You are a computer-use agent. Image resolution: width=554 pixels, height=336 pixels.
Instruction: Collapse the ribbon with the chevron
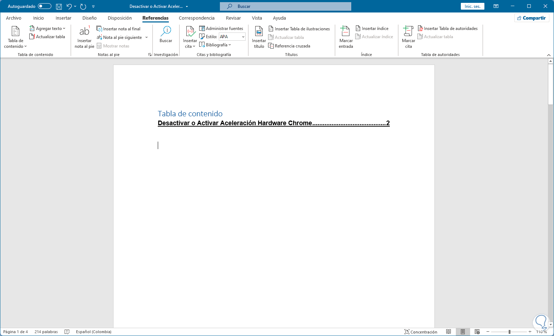549,55
